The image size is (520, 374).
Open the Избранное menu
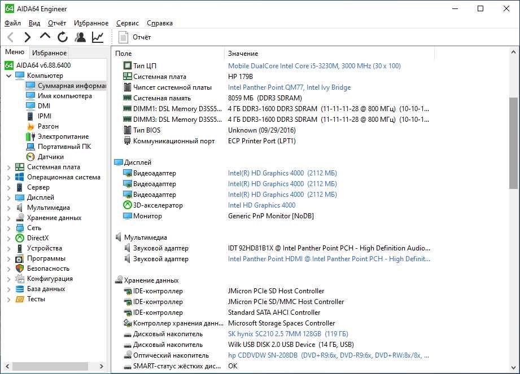(91, 23)
